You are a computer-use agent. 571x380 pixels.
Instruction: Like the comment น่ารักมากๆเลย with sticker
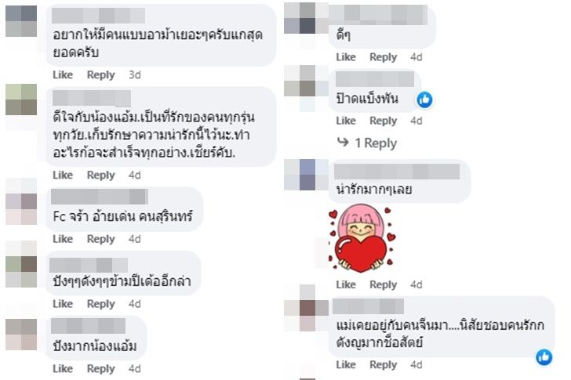[x=346, y=284]
